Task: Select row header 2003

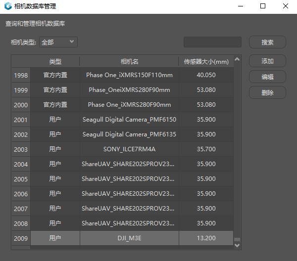Action: tap(21, 149)
